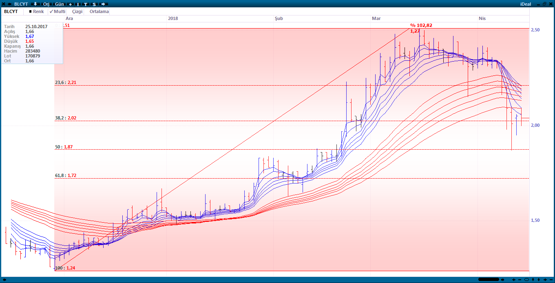555x283 pixels.
Task: Open the Gün period selector
Action: click(x=59, y=4)
